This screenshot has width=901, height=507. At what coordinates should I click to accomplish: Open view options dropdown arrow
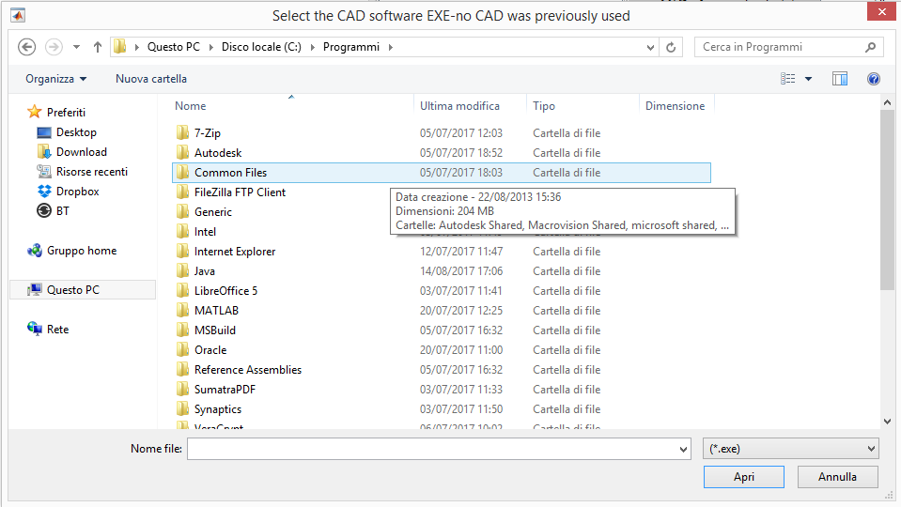point(809,79)
